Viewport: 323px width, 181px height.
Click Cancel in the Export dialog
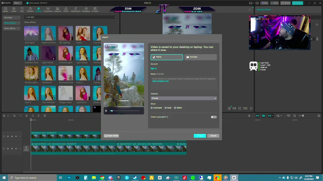point(213,136)
